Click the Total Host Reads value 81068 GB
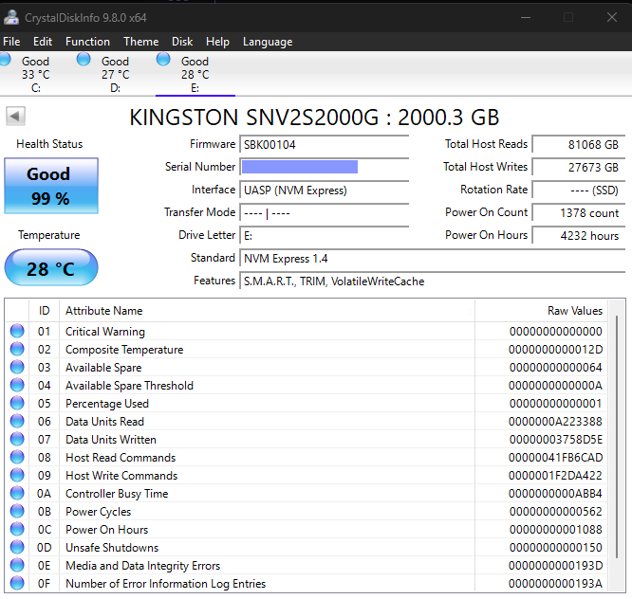Image resolution: width=632 pixels, height=599 pixels. (x=579, y=144)
